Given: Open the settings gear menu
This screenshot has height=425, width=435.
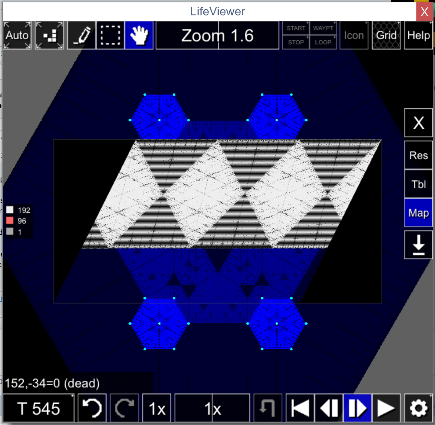Looking at the screenshot, I should coord(418,408).
